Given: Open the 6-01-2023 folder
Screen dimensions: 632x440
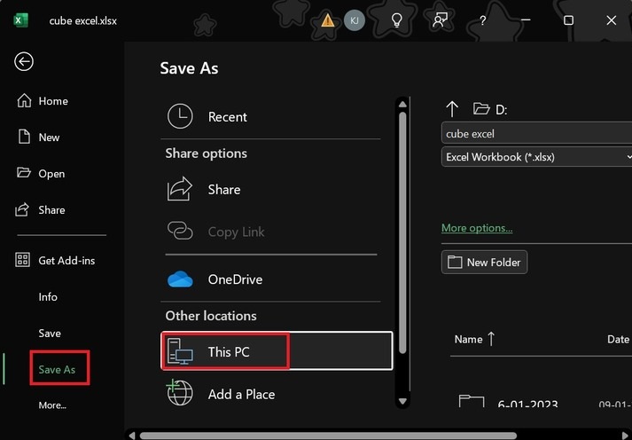Looking at the screenshot, I should click(x=528, y=404).
